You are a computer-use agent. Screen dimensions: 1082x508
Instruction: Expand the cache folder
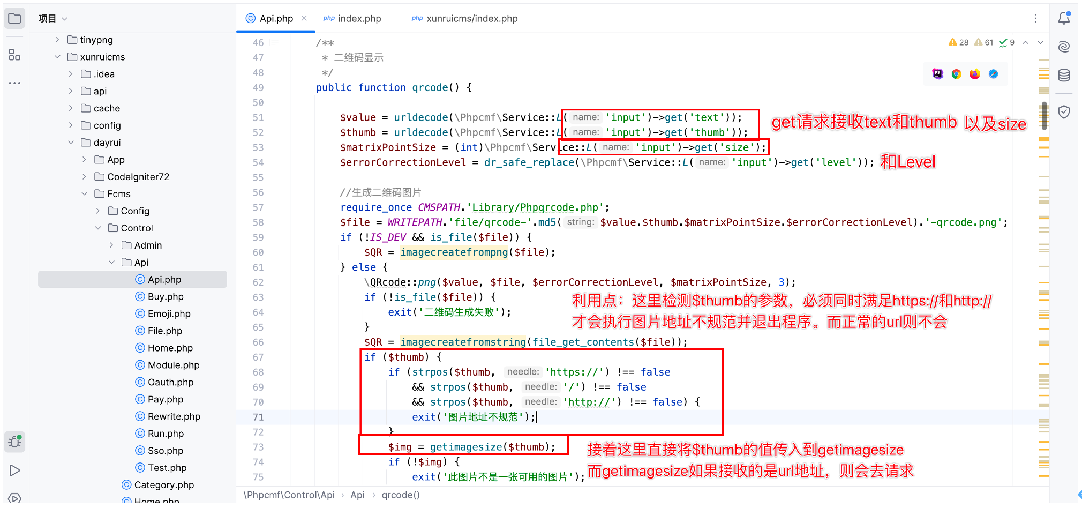coord(71,108)
